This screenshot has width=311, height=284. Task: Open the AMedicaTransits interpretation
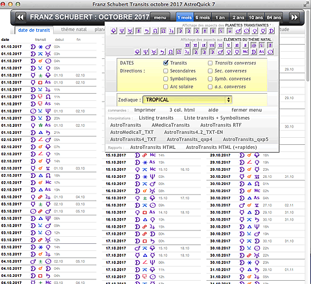point(170,125)
